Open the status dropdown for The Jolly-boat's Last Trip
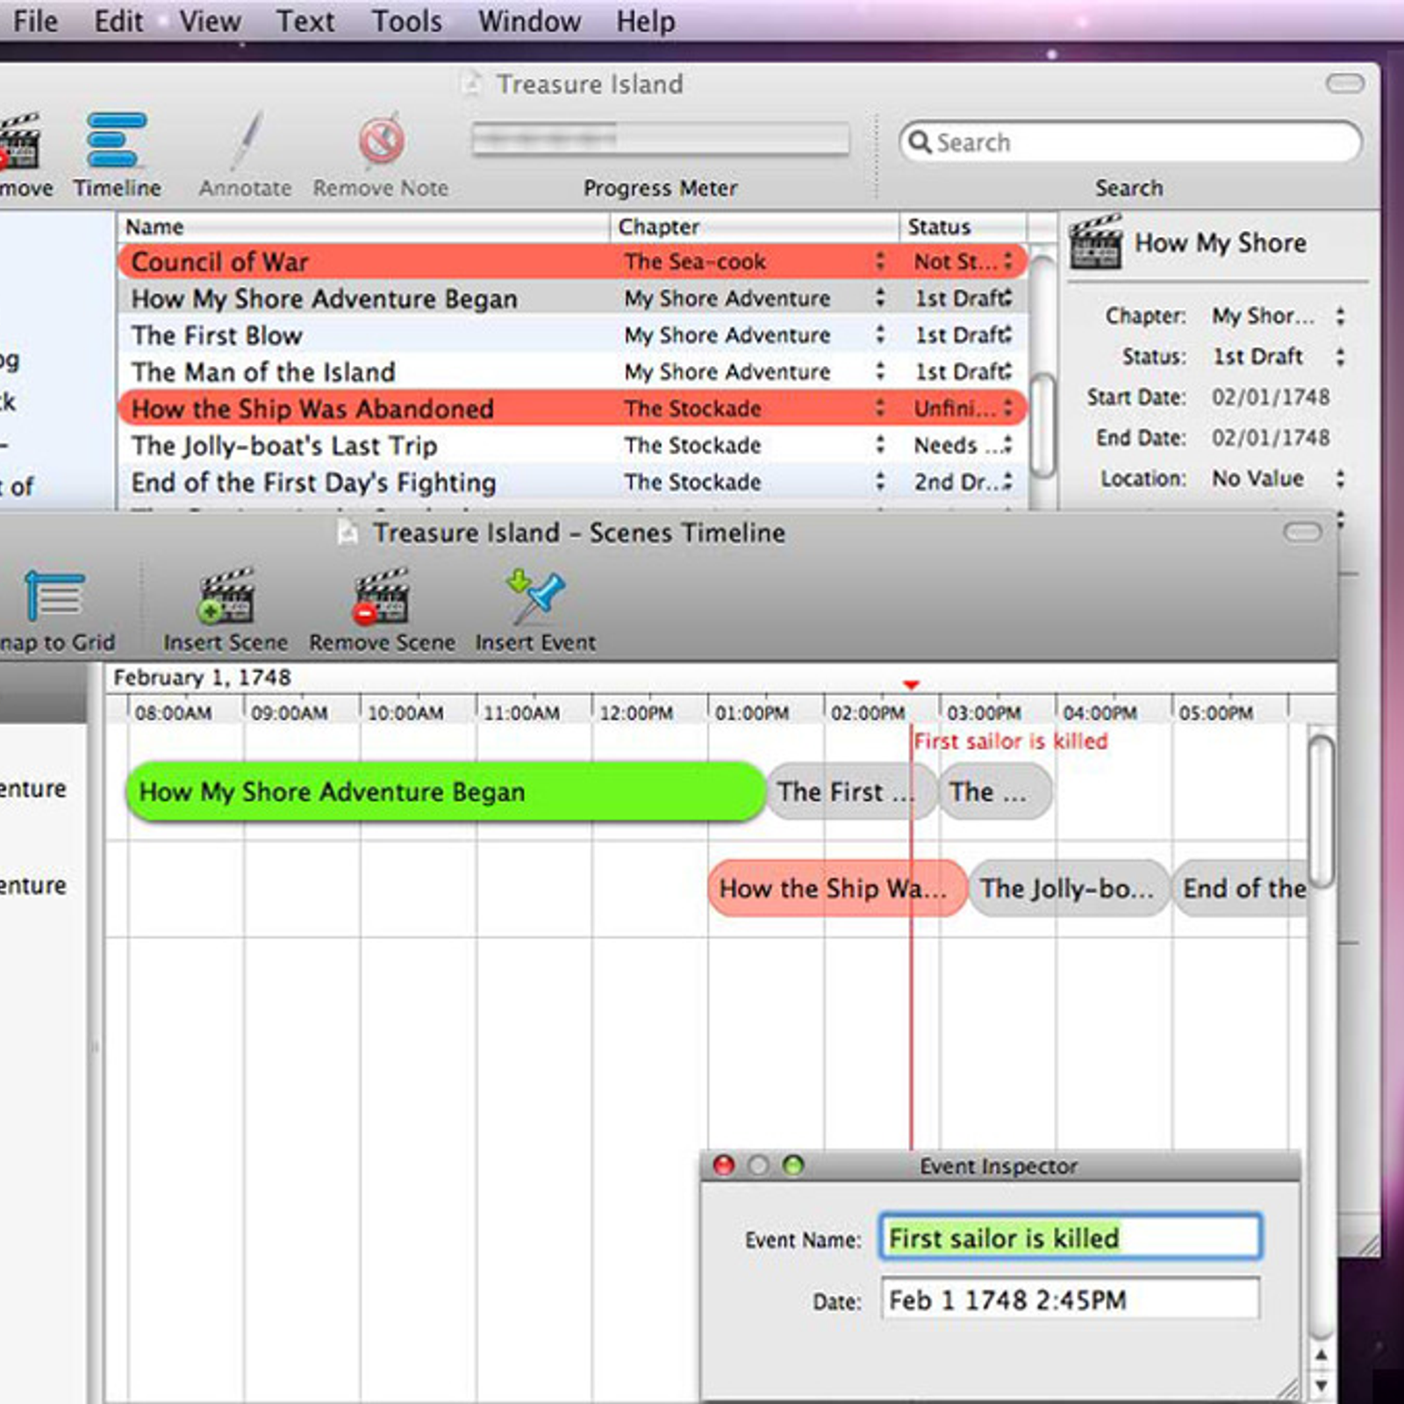 click(x=1007, y=446)
